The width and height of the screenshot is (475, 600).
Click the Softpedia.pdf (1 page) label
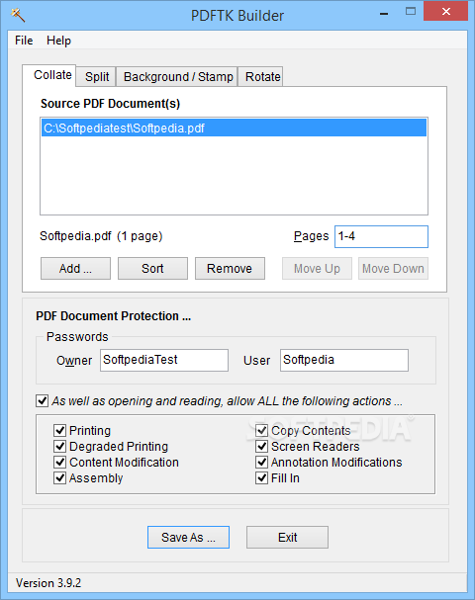[101, 236]
